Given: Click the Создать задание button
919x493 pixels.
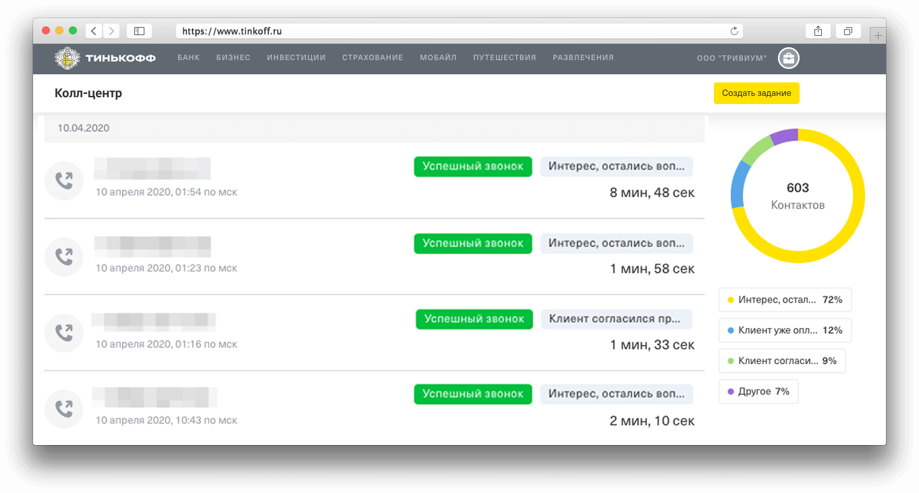Looking at the screenshot, I should 756,93.
